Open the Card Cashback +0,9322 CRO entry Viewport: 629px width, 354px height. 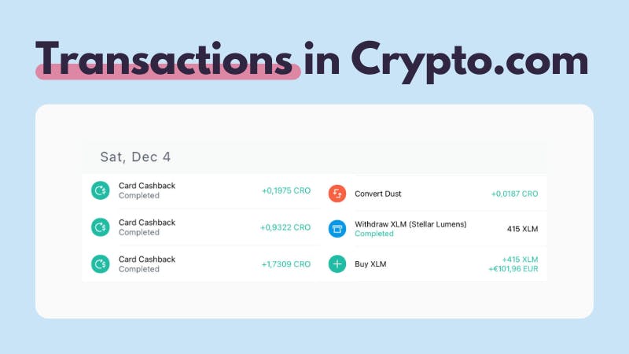201,227
